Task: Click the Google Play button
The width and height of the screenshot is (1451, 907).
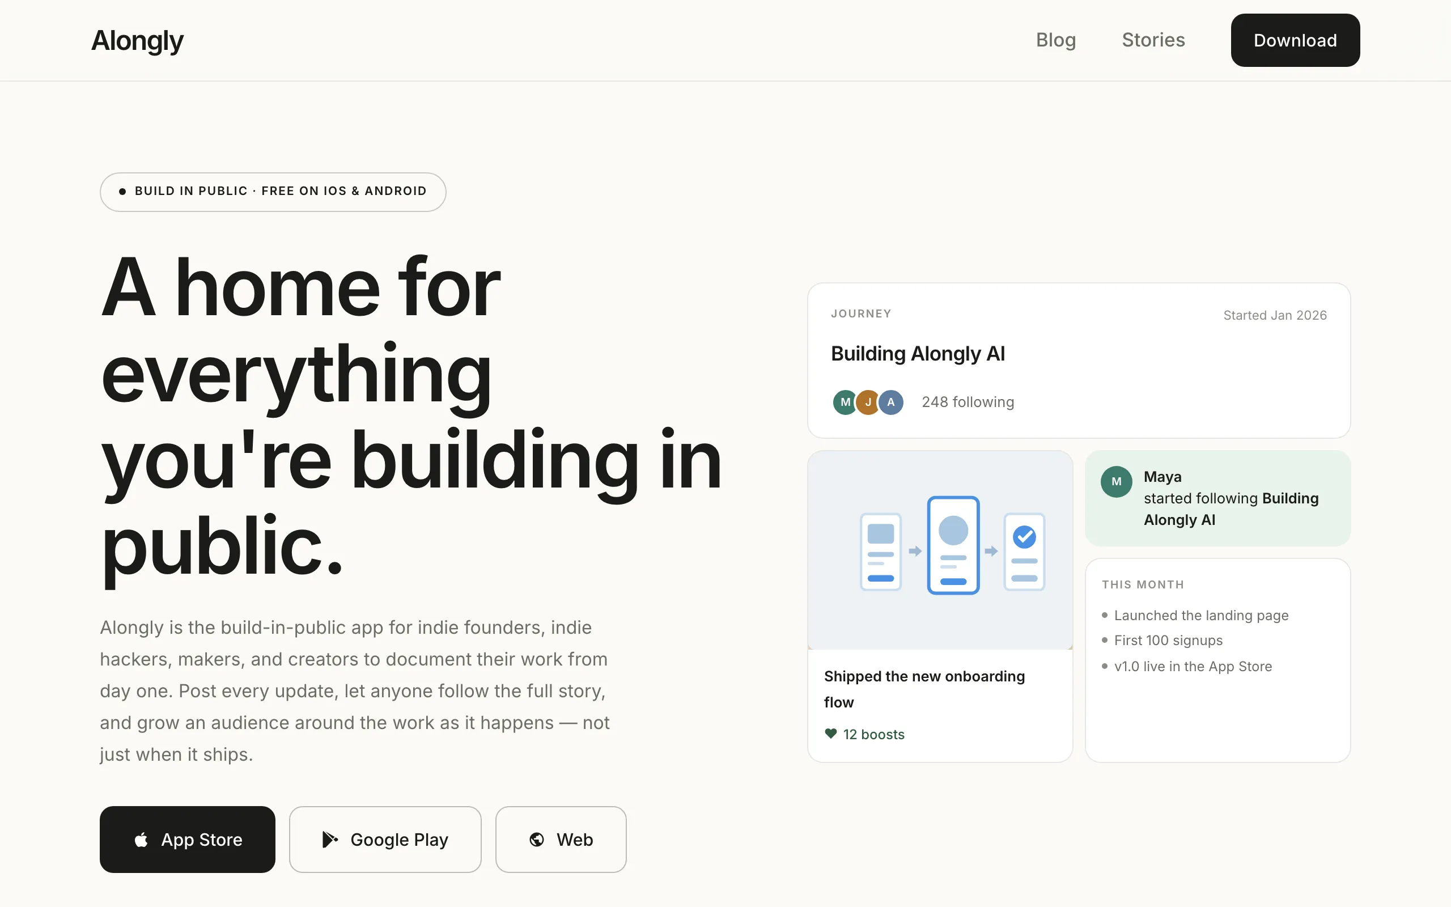Action: pos(385,839)
